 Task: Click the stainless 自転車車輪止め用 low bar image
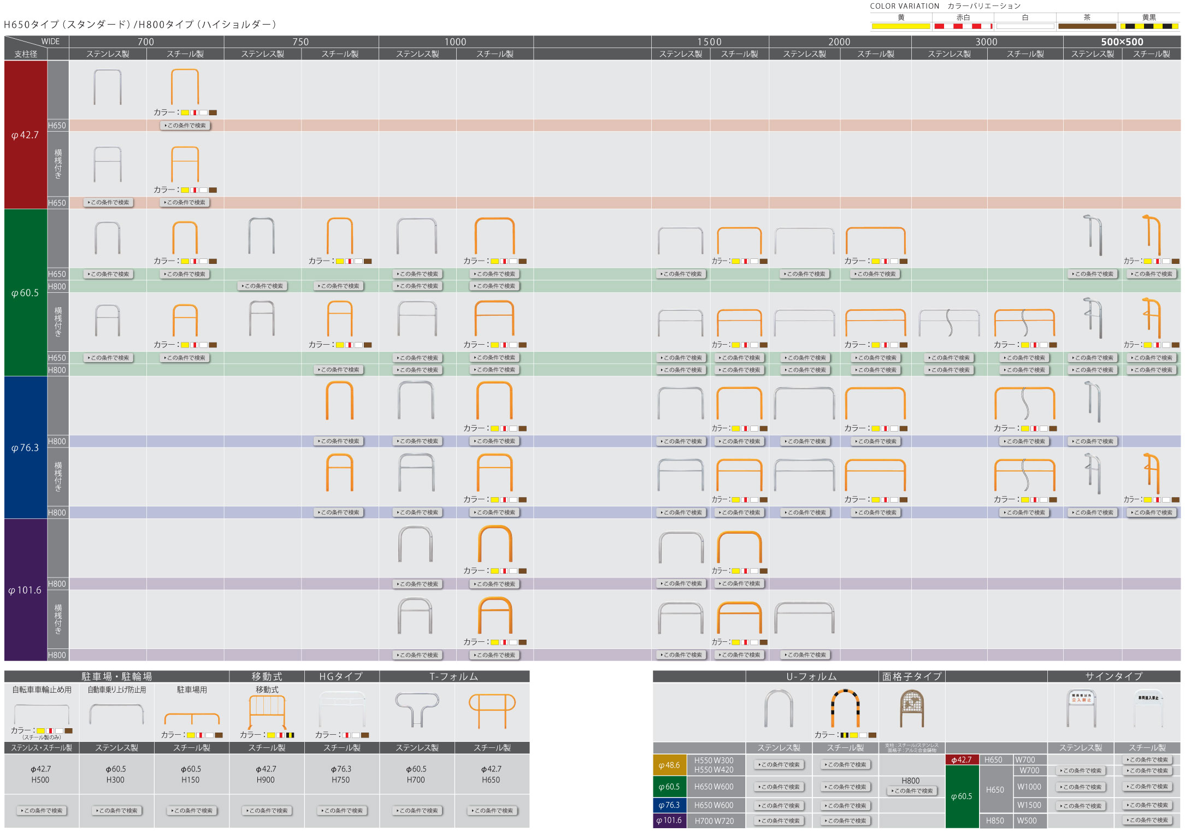42,714
